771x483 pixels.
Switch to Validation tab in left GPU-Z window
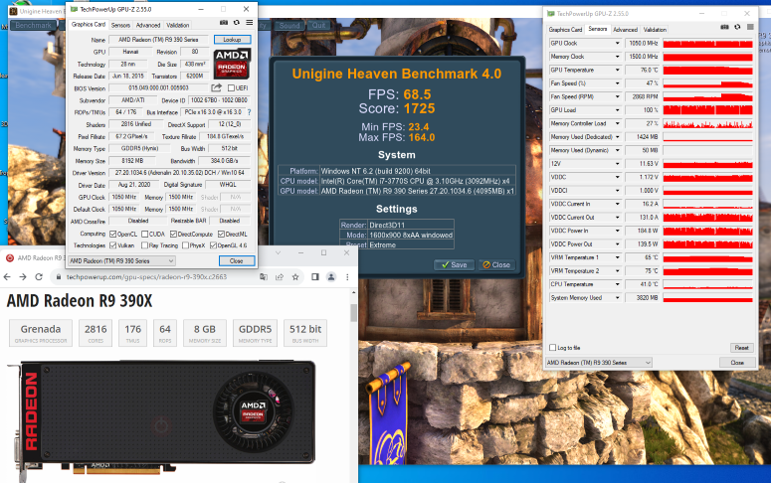[x=177, y=25]
